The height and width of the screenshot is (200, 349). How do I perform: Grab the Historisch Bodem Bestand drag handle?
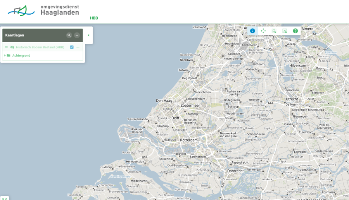click(x=7, y=47)
